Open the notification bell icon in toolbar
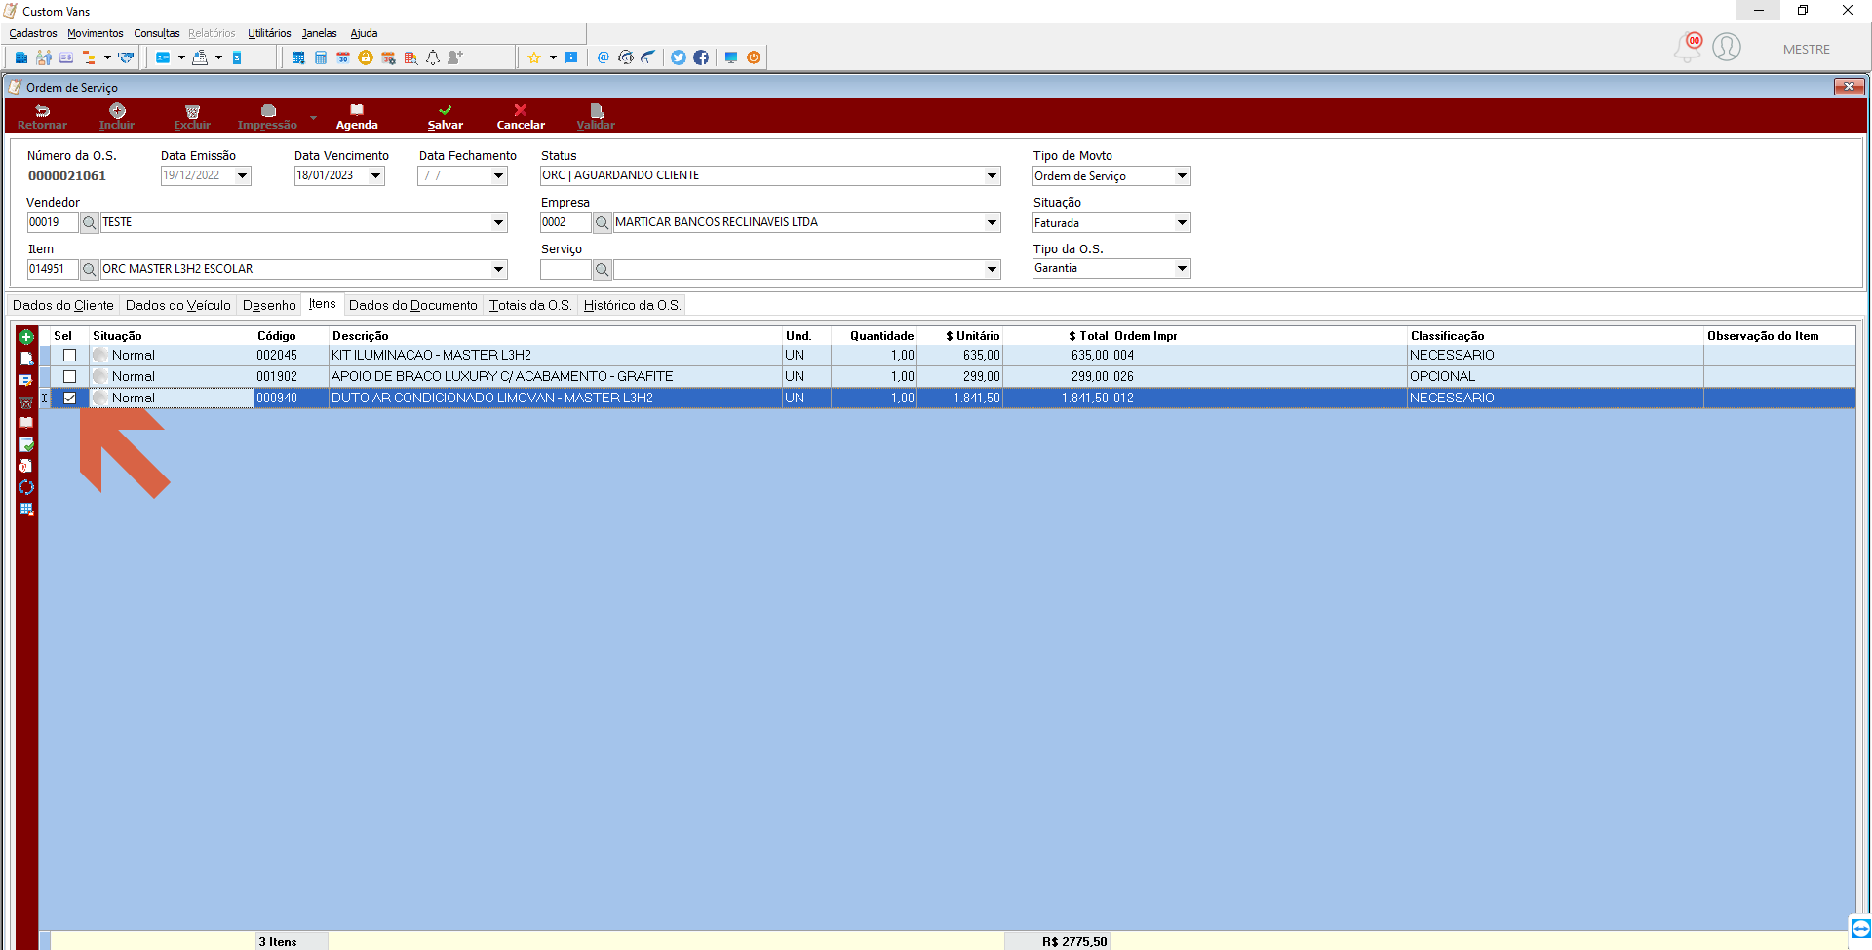The image size is (1872, 950). pos(433,57)
